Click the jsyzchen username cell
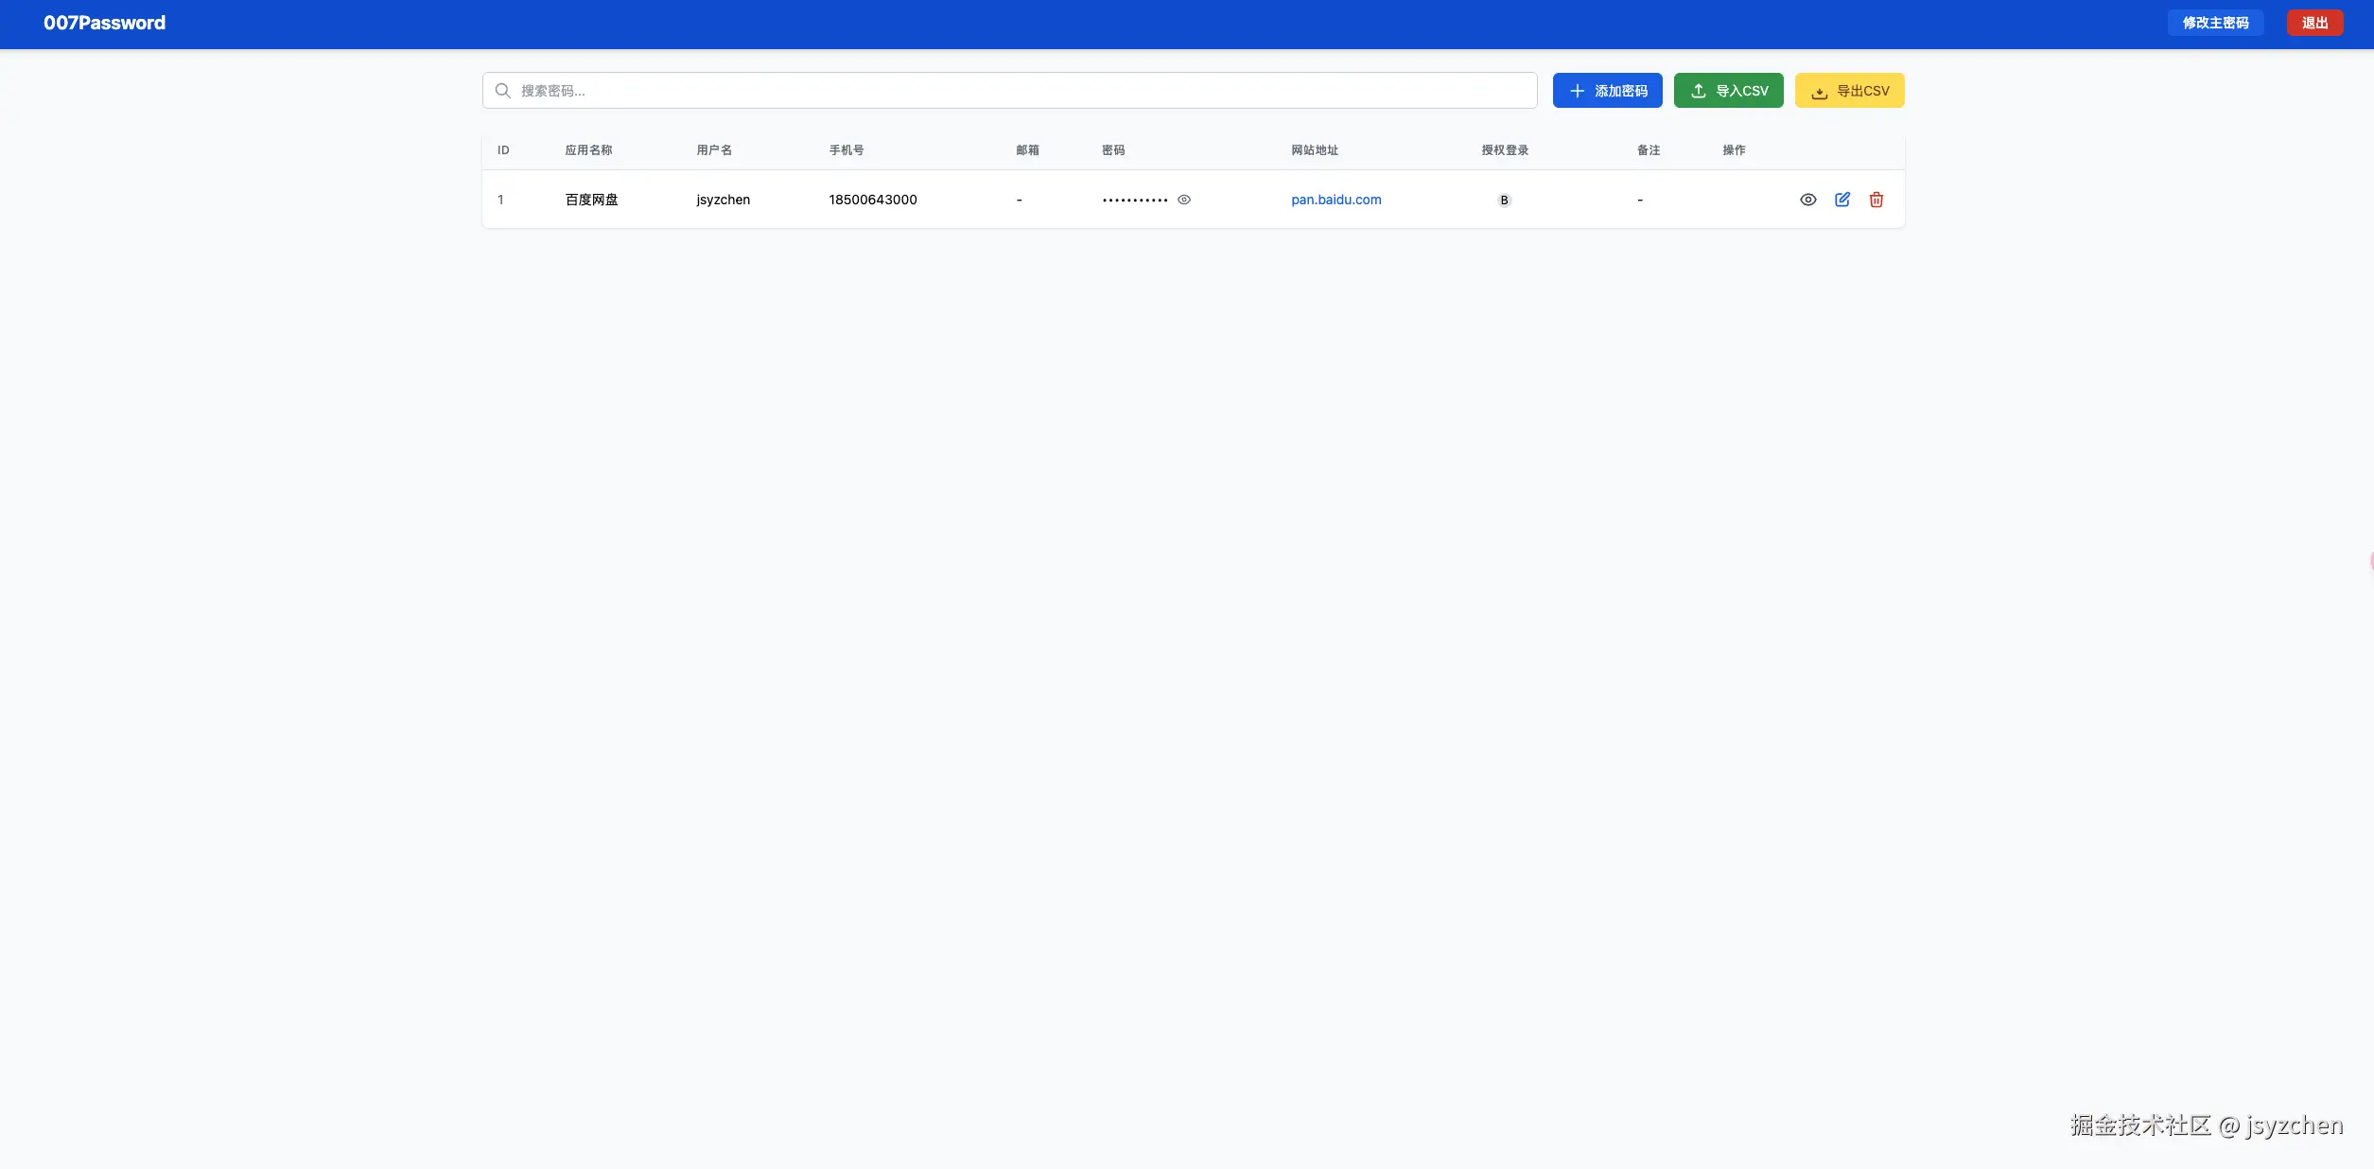Viewport: 2374px width, 1169px height. click(723, 200)
